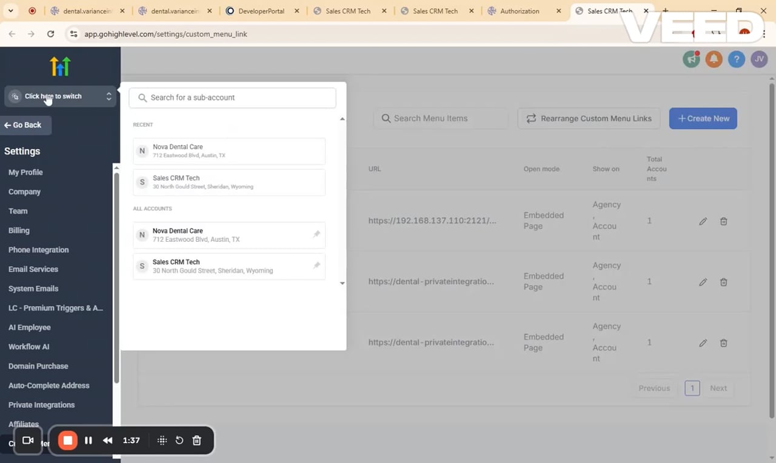Click the trash icon beside the last dental-privateintegratio URL
Image resolution: width=776 pixels, height=463 pixels.
pyautogui.click(x=723, y=343)
